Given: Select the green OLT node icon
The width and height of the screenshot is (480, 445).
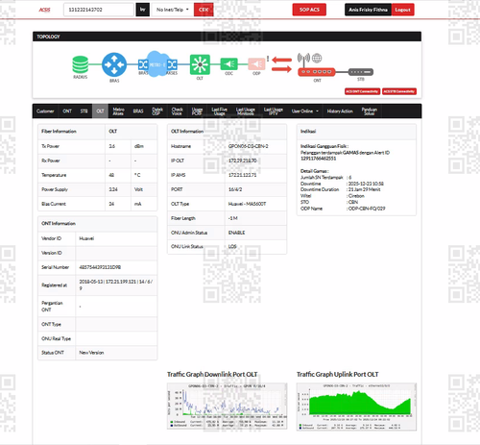Looking at the screenshot, I should pos(200,64).
